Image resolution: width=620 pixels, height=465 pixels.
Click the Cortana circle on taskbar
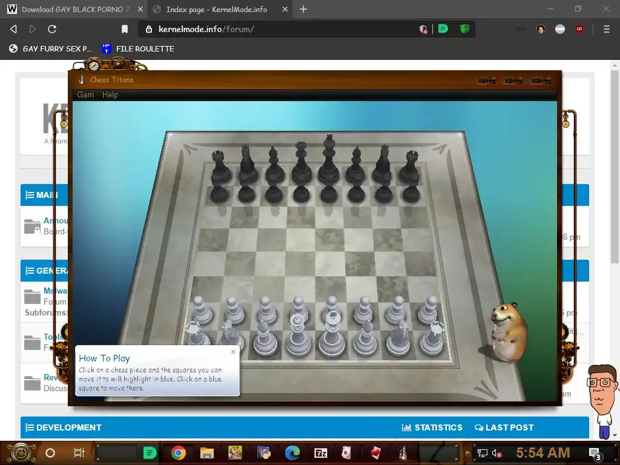point(50,453)
